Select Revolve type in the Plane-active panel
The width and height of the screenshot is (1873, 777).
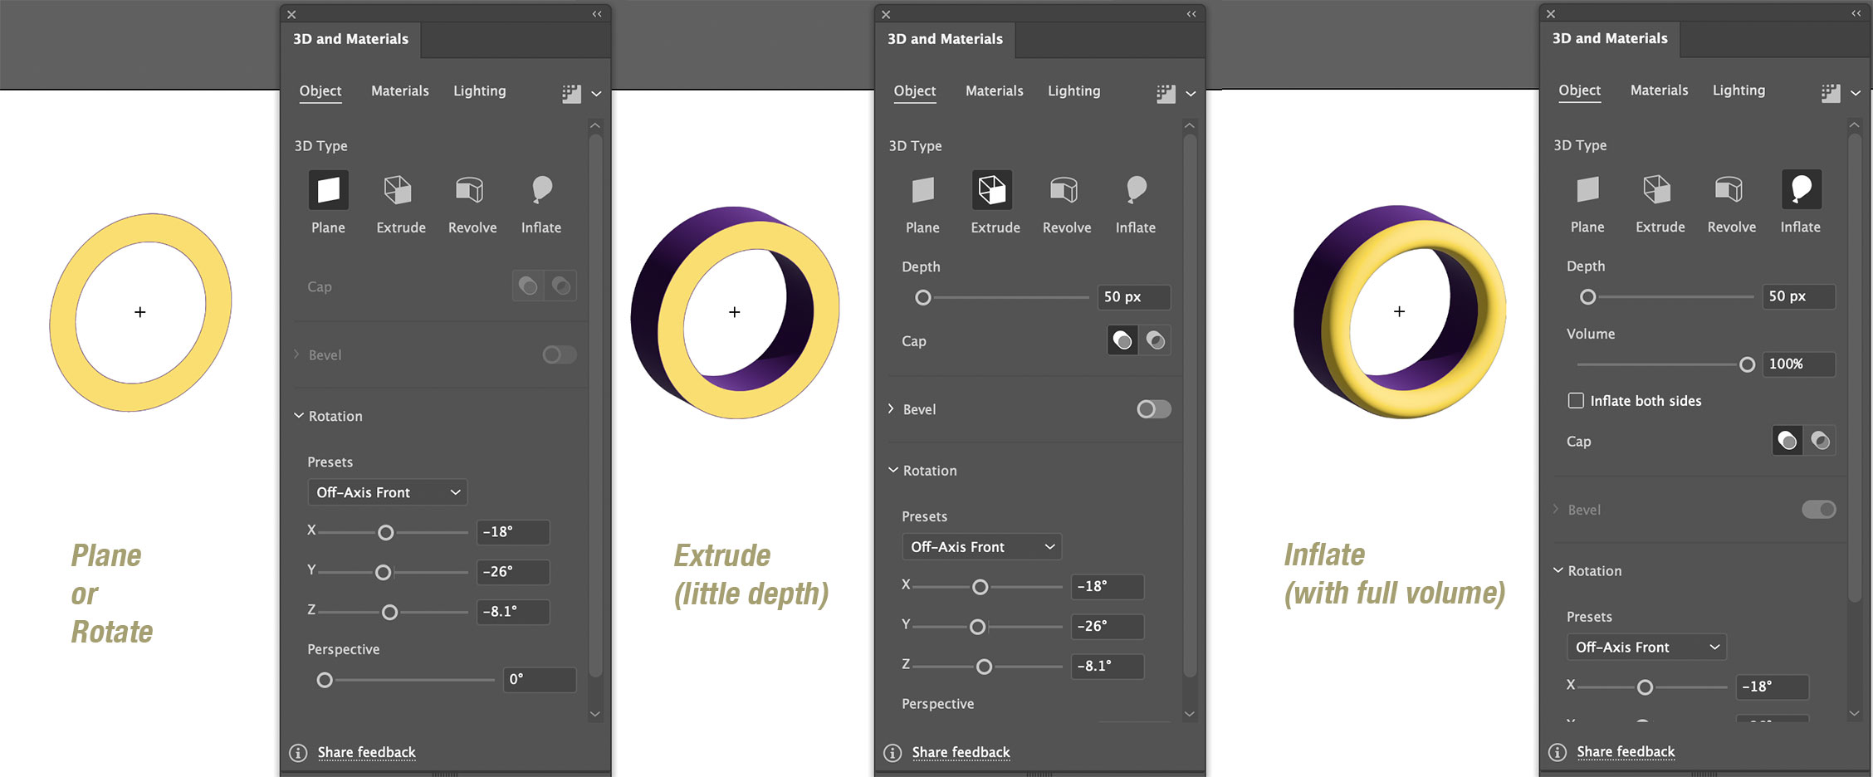point(470,191)
